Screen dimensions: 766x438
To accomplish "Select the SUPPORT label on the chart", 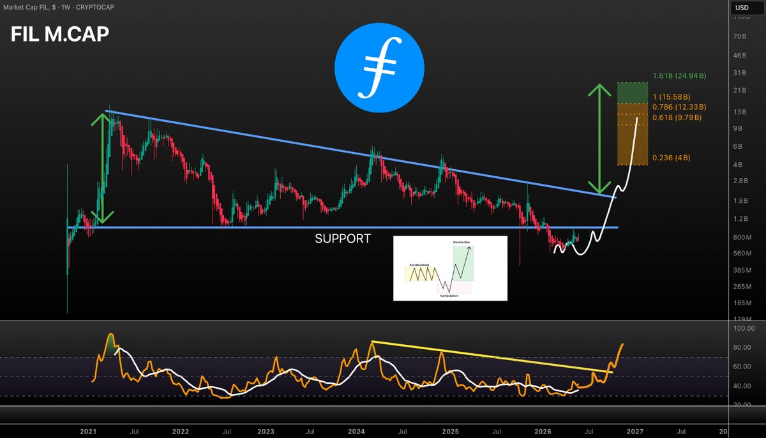I will [343, 239].
